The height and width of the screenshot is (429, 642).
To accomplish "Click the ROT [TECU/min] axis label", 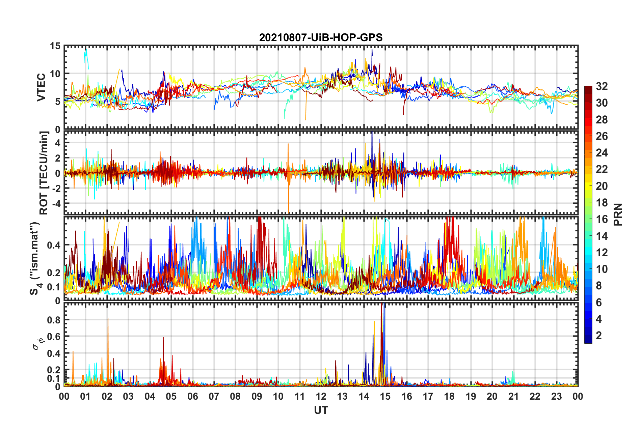I will pyautogui.click(x=44, y=173).
